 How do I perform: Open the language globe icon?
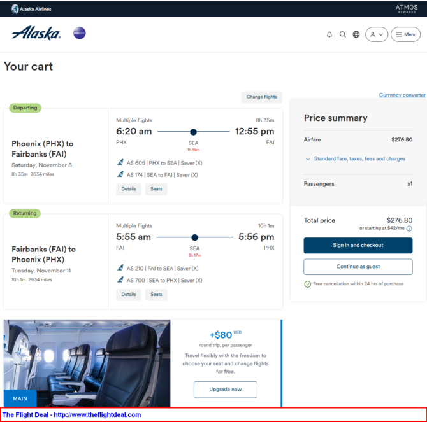(x=356, y=34)
